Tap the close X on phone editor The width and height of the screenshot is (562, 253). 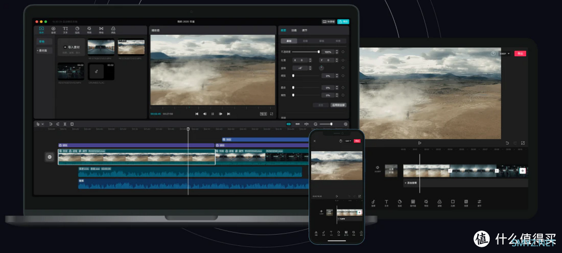tap(315, 141)
